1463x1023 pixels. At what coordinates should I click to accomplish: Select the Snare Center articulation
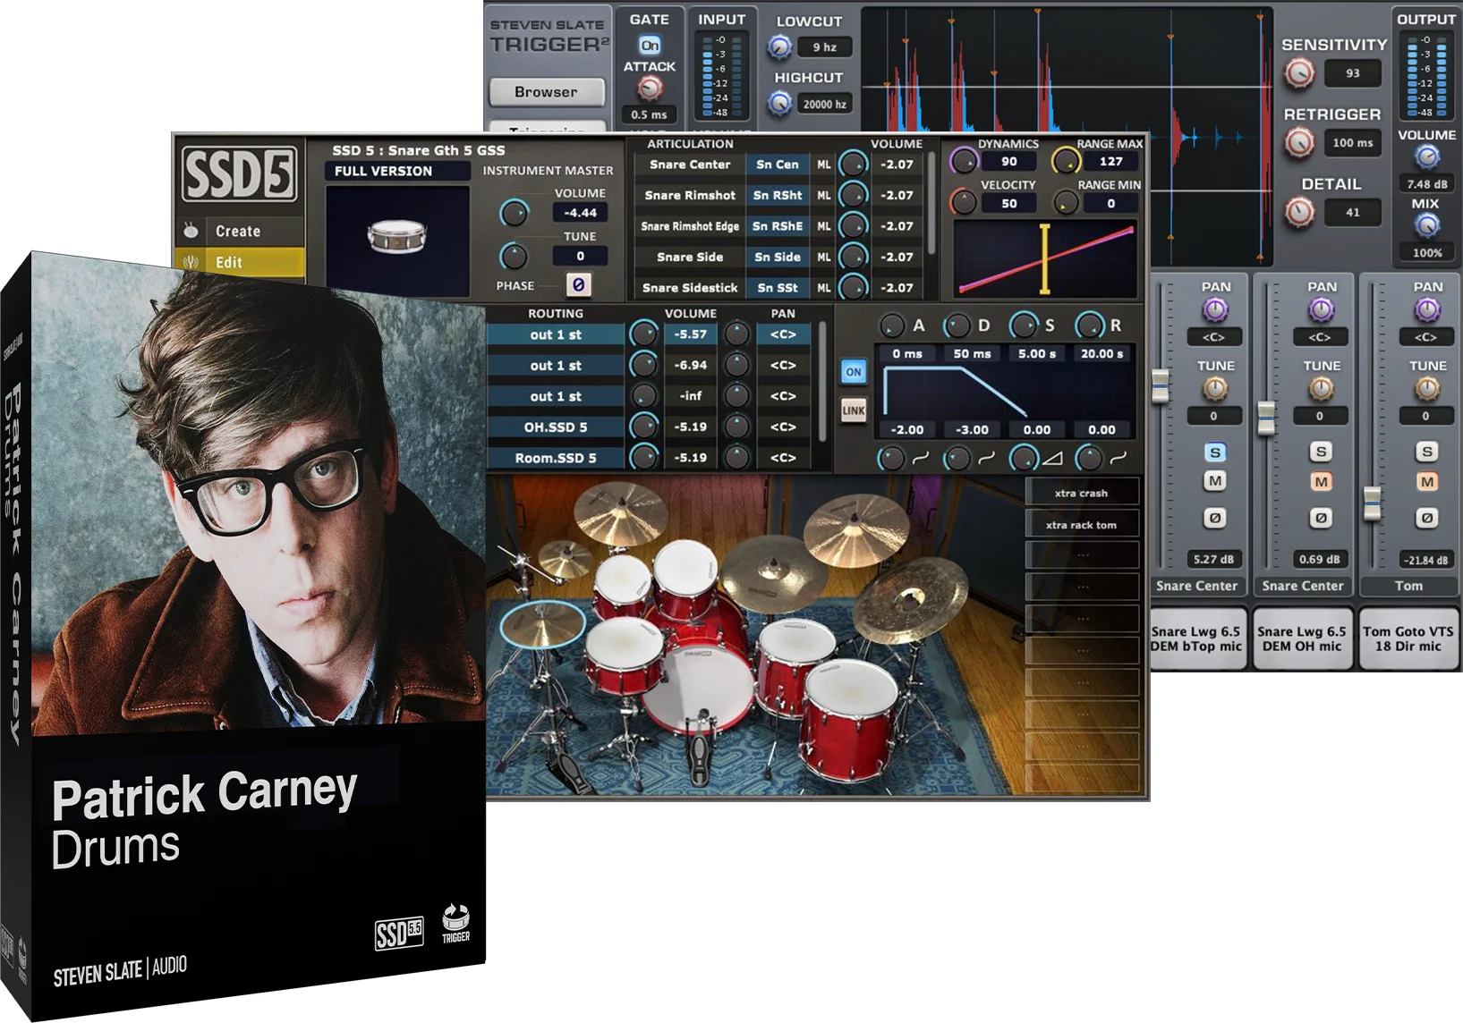[690, 165]
